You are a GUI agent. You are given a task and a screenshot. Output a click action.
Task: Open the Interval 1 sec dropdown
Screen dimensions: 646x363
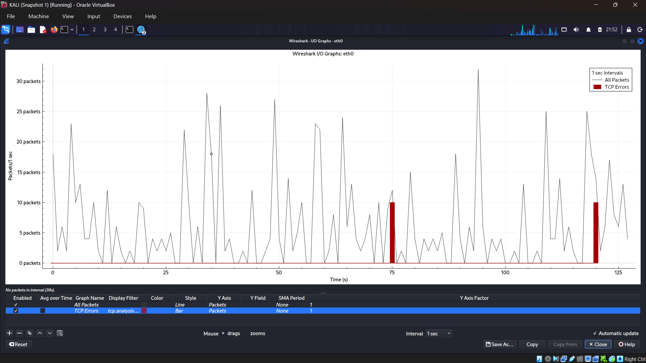439,333
